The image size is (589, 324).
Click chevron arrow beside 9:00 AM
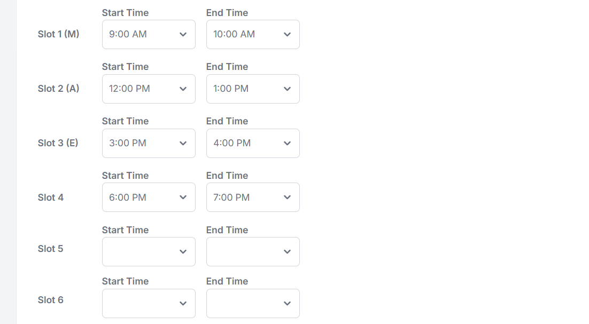(x=183, y=35)
